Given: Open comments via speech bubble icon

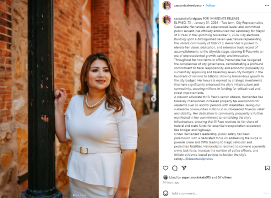Looking at the screenshot, I should 175,168.
